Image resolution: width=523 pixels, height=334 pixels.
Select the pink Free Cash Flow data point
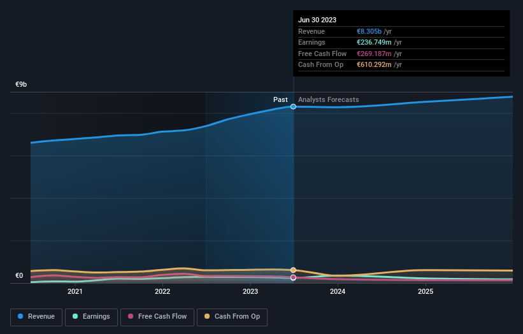[293, 278]
